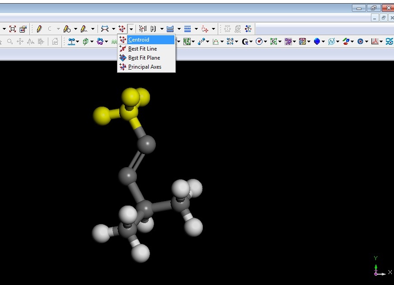Open dropdown beside the black G icon
The image size is (394, 285).
(x=251, y=42)
